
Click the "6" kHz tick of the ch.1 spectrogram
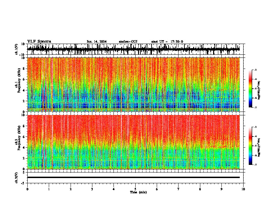click(24, 79)
